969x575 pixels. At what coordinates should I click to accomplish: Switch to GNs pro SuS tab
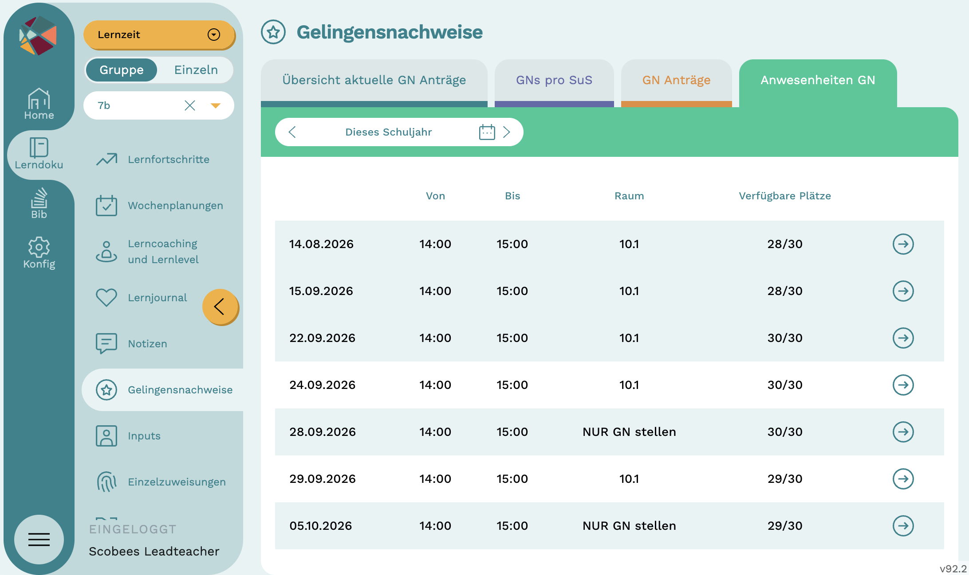click(554, 82)
